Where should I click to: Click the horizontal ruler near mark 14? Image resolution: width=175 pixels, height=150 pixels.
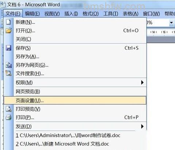point(153,32)
